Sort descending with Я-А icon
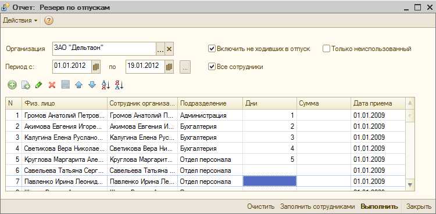The width and height of the screenshot is (436, 214). pyautogui.click(x=119, y=85)
